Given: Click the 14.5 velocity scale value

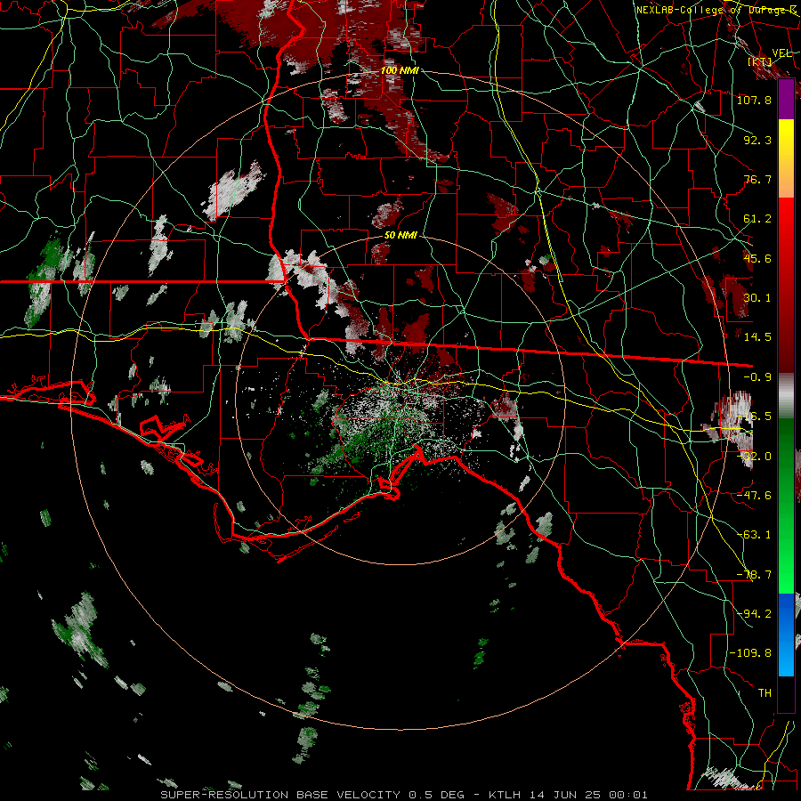Looking at the screenshot, I should [757, 337].
